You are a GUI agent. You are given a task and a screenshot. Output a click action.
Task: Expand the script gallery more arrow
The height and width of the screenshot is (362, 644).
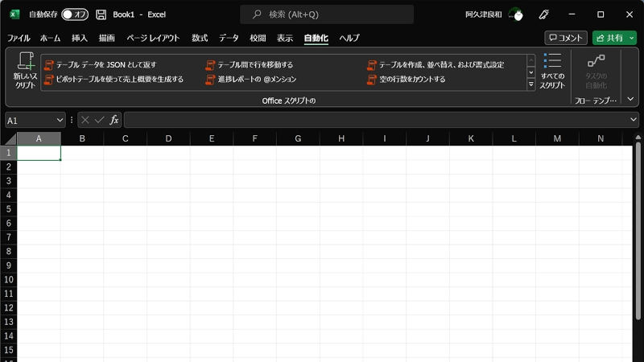tap(531, 84)
